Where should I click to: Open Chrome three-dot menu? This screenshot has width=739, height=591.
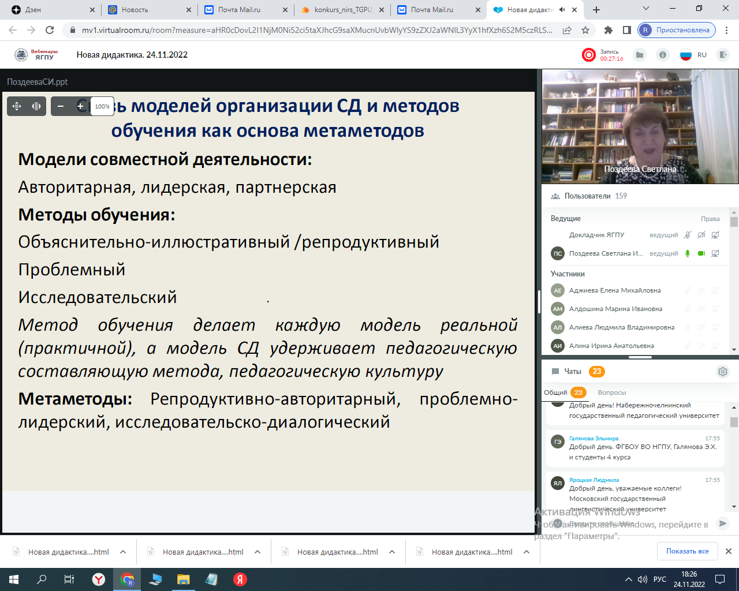pyautogui.click(x=728, y=30)
